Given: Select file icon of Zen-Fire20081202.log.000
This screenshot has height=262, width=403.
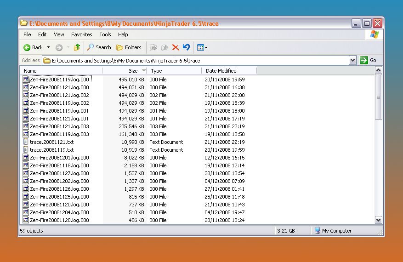Looking at the screenshot, I should coord(26,181).
